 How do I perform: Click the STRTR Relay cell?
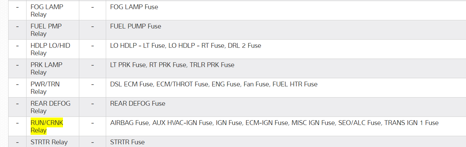coord(49,142)
